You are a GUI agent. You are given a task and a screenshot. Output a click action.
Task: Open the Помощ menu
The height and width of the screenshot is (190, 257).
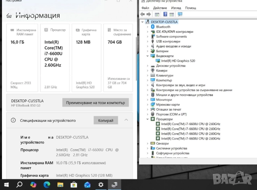click(190, 8)
